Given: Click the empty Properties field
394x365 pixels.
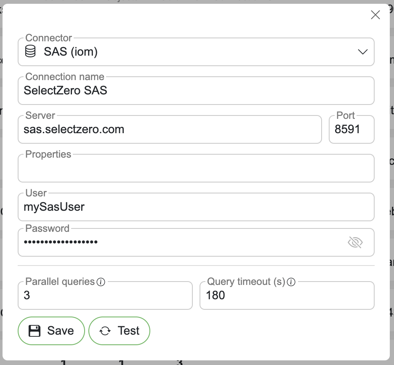Looking at the screenshot, I should [196, 169].
